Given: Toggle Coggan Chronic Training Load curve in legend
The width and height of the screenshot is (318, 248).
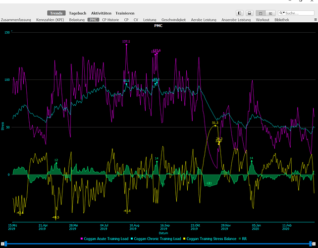Looking at the screenshot, I should pos(156,239).
